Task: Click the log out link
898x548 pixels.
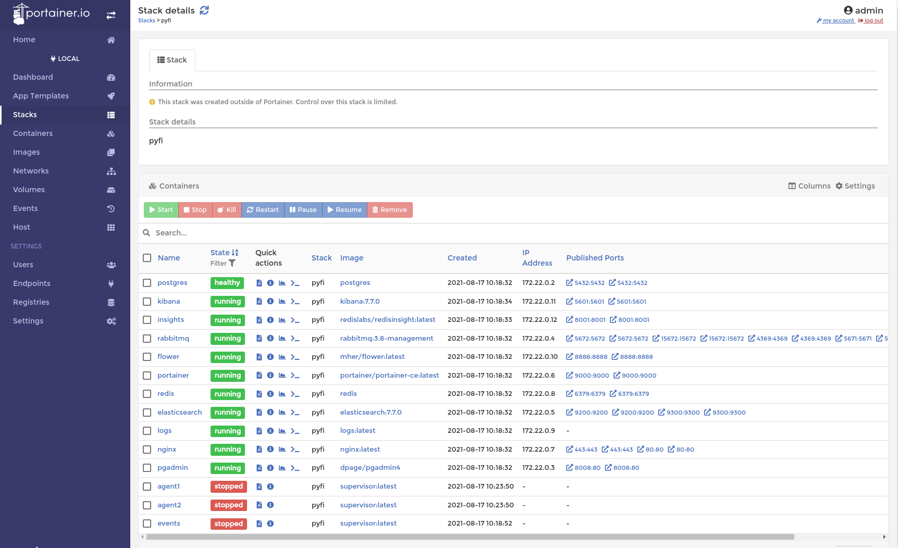Action: 871,21
